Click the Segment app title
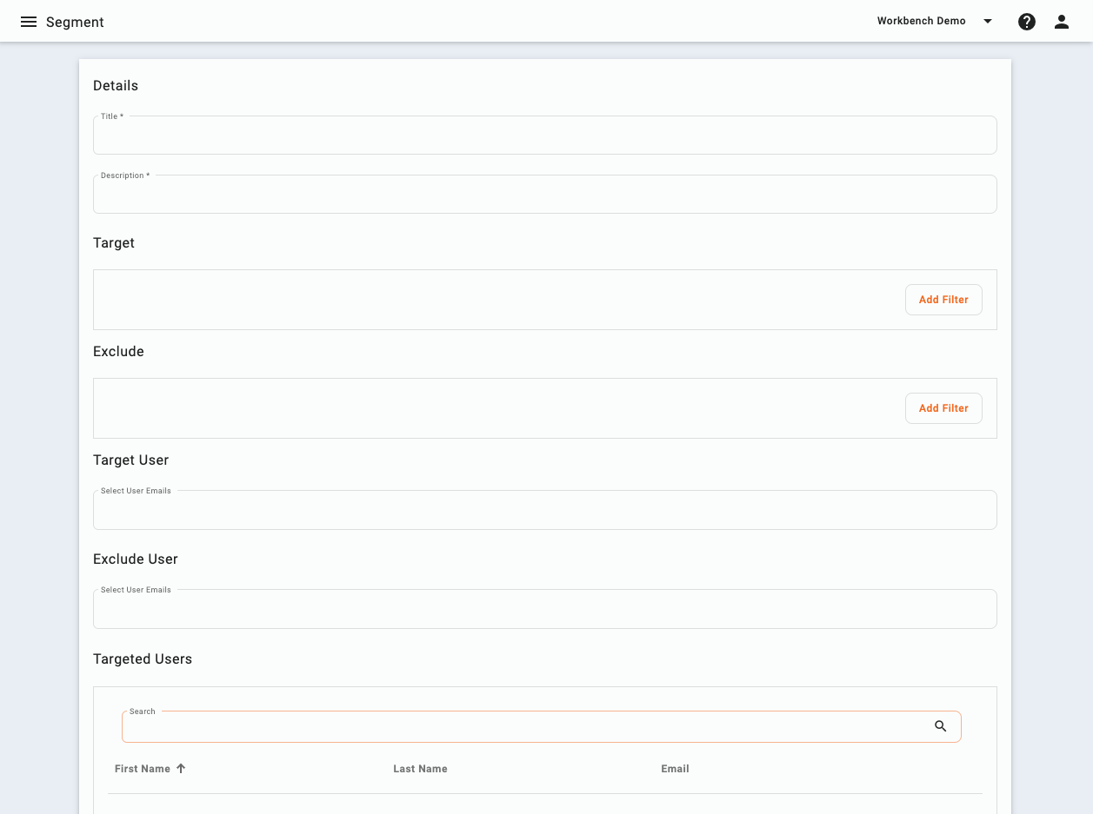The height and width of the screenshot is (814, 1093). tap(75, 21)
